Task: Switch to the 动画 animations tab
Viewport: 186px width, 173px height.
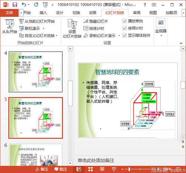Action: pyautogui.click(x=93, y=13)
